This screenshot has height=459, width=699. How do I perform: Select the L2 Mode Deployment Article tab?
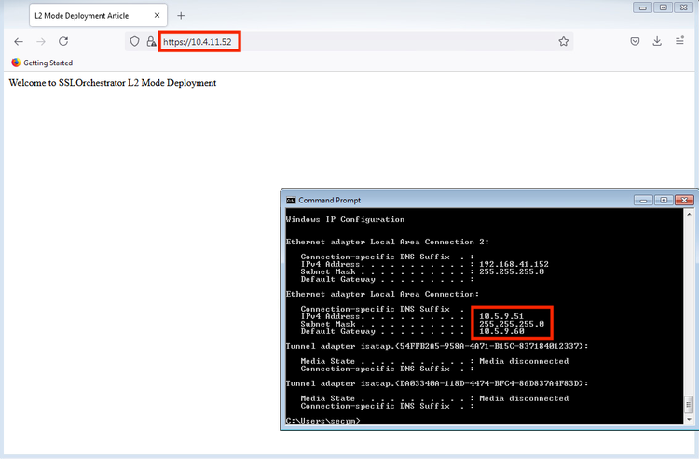(x=99, y=15)
